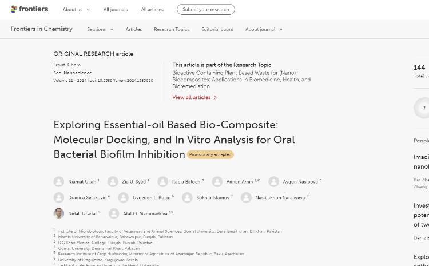
Task: Click Rabia Baloch's avatar icon
Action: [x=163, y=182]
